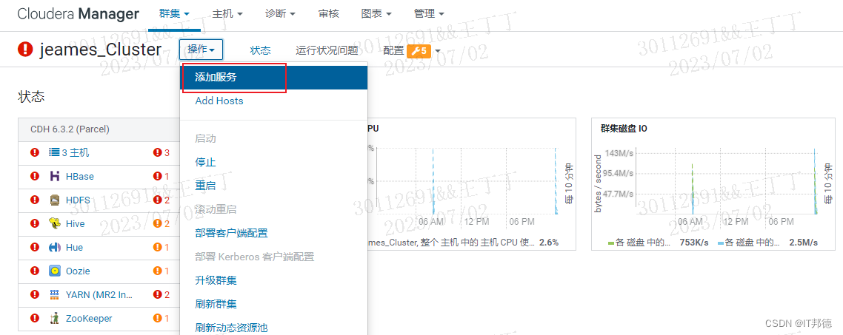This screenshot has width=843, height=335.
Task: Click the red status icon in the Hive row
Action: coord(35,223)
